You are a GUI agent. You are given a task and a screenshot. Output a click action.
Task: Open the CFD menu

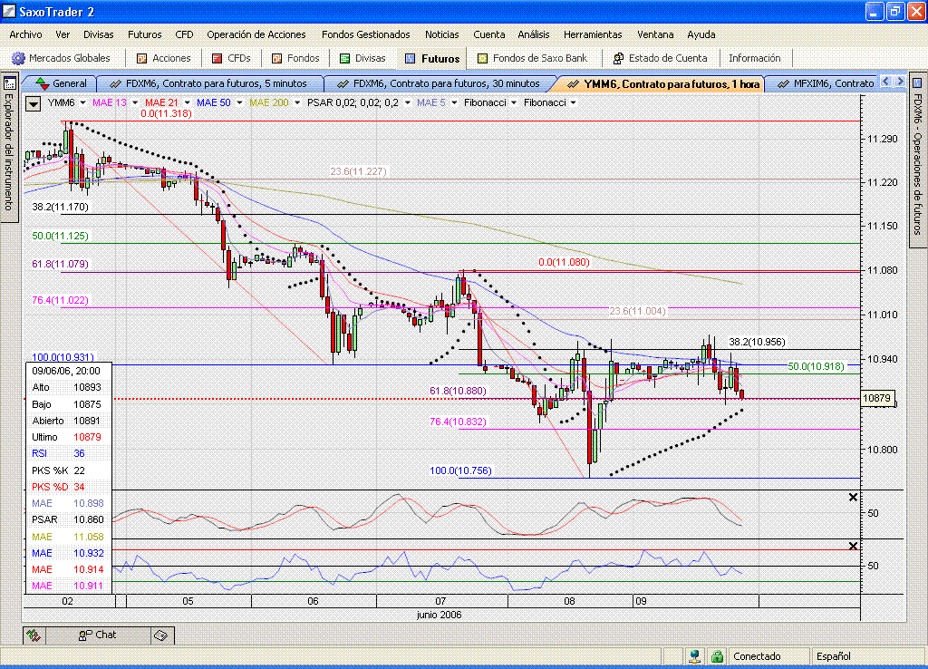(x=184, y=34)
